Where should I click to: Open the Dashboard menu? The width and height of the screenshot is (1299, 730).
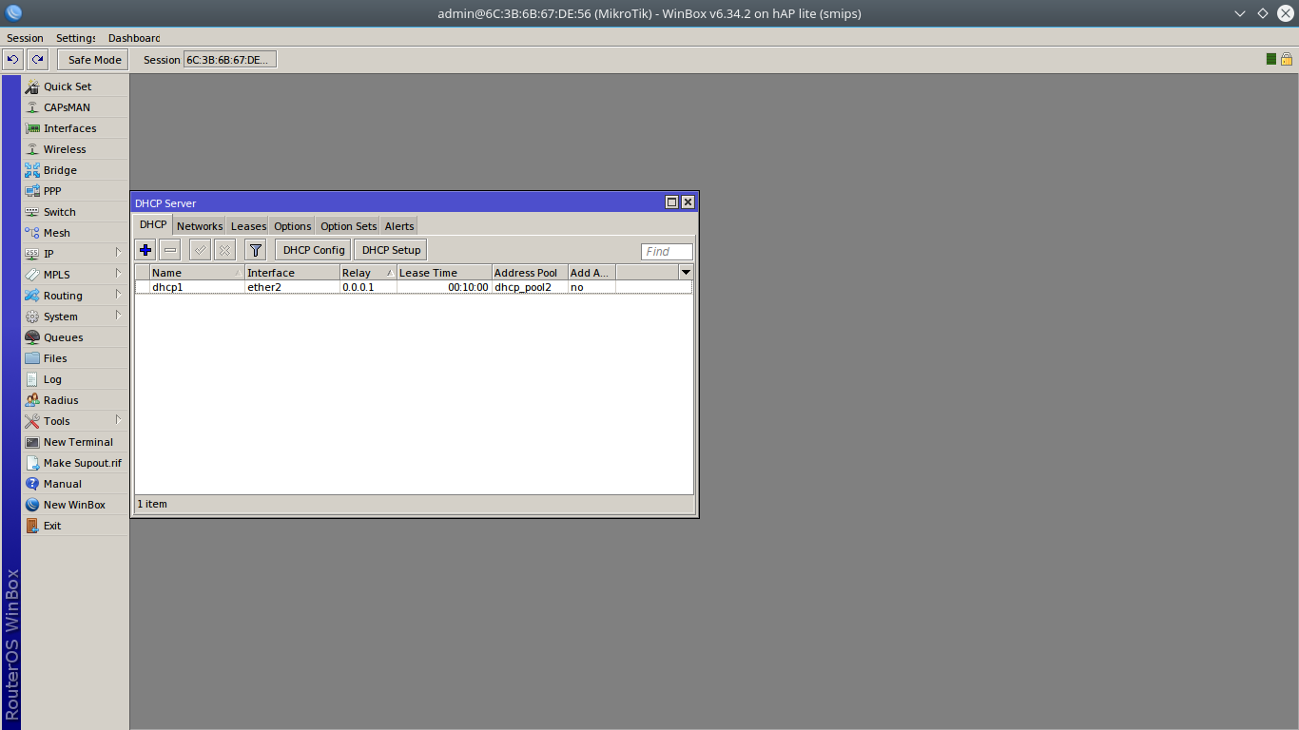pyautogui.click(x=134, y=38)
